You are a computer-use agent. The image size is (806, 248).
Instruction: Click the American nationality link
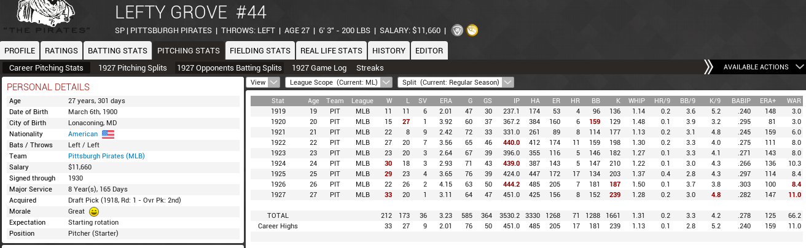click(x=83, y=134)
